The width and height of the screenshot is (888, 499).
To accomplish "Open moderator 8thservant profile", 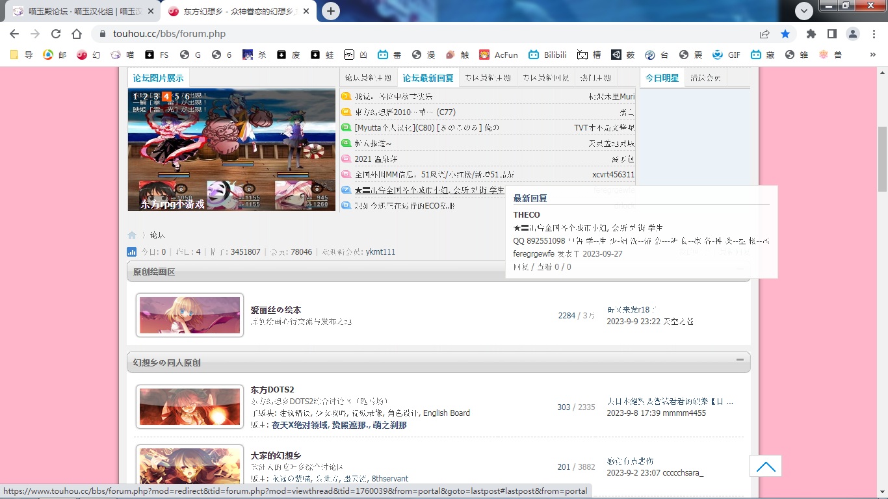I will pyautogui.click(x=391, y=479).
